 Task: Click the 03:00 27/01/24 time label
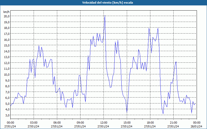click(34, 125)
